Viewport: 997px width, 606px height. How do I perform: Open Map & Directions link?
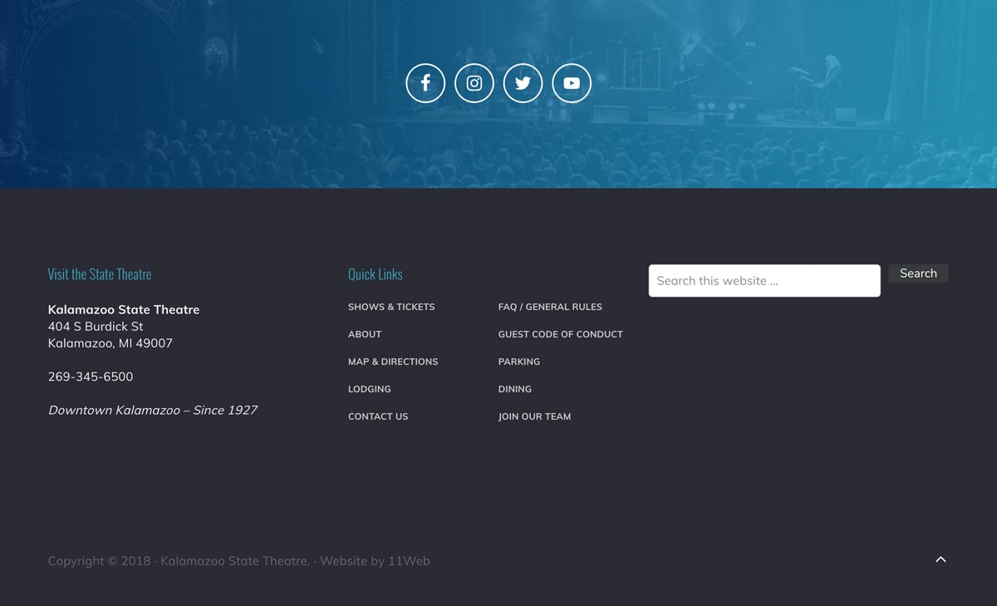393,362
